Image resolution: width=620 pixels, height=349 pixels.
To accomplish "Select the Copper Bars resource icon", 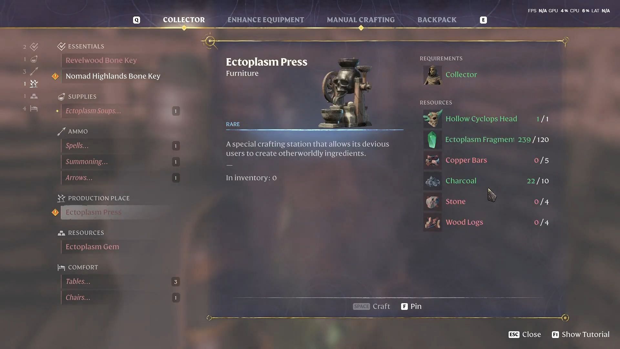I will pyautogui.click(x=431, y=160).
